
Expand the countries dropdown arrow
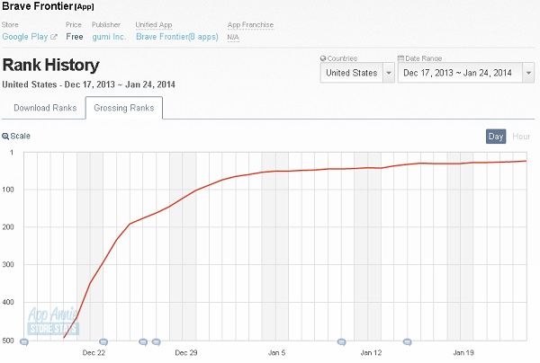389,73
